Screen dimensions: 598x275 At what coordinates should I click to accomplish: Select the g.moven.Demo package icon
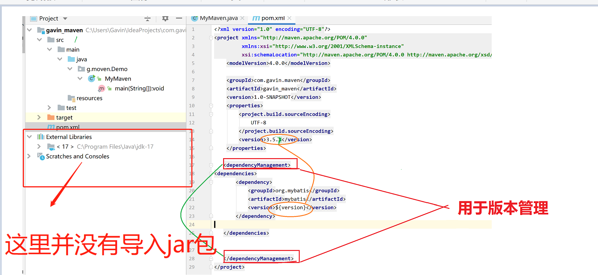coord(81,69)
